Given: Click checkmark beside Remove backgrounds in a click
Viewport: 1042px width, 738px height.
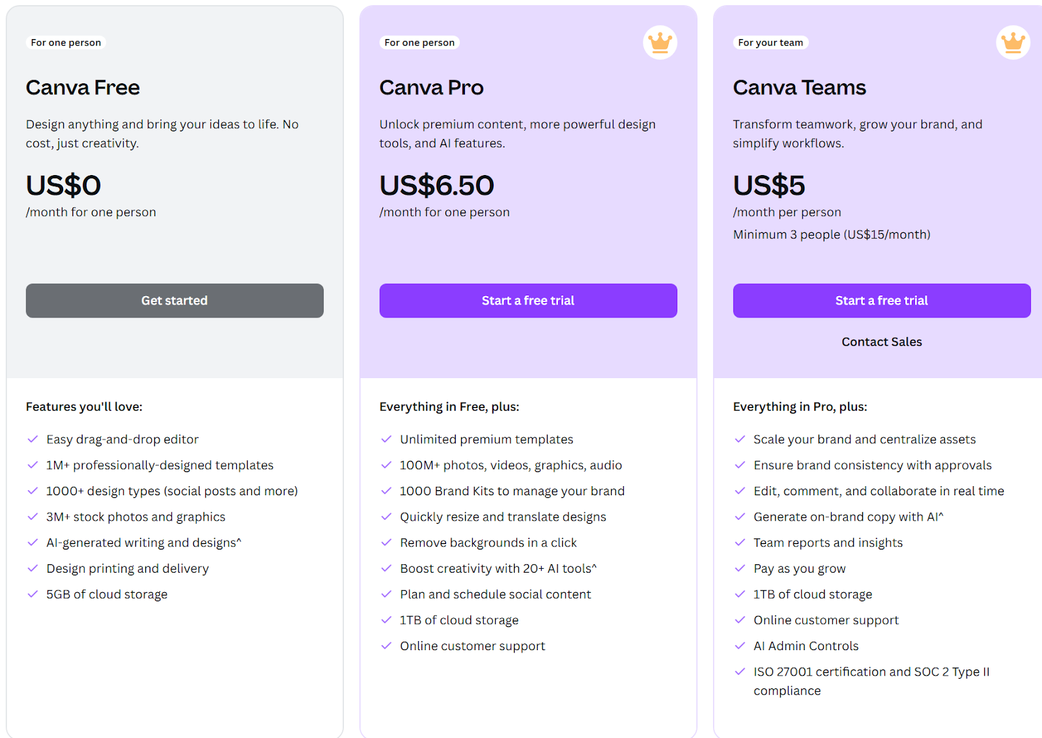Looking at the screenshot, I should (386, 542).
